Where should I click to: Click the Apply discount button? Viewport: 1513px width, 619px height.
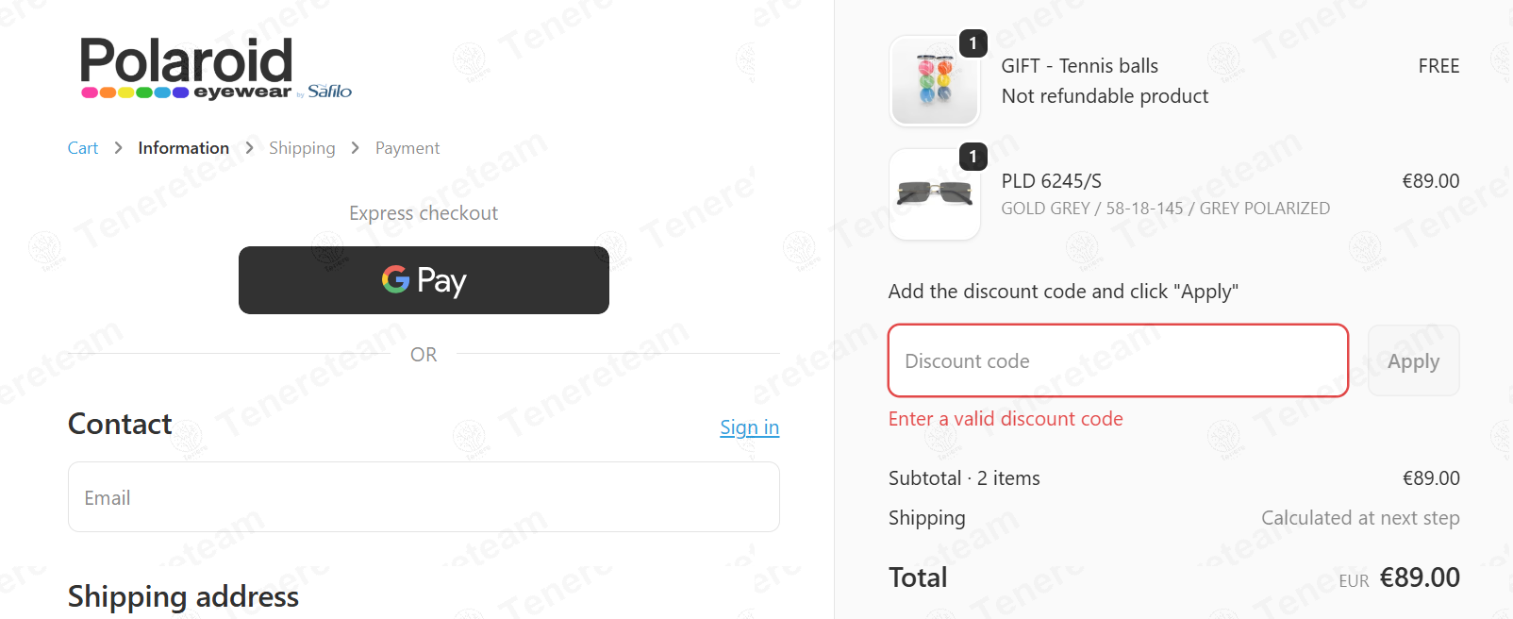pyautogui.click(x=1413, y=360)
